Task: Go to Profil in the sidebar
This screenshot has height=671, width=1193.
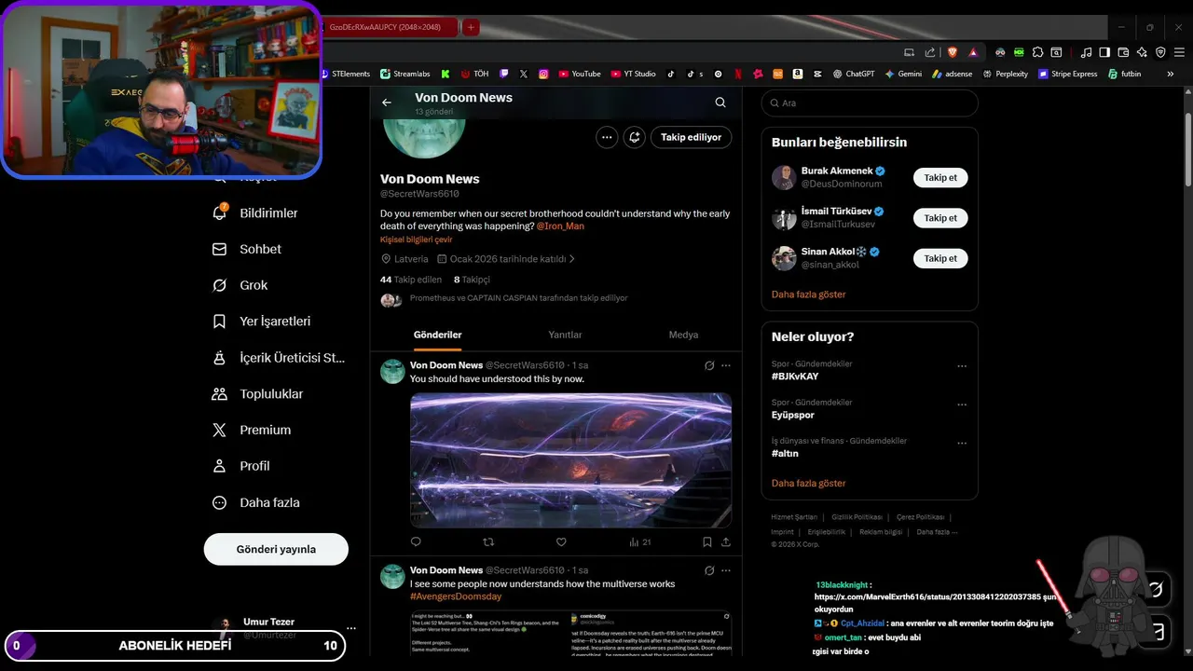Action: pyautogui.click(x=240, y=466)
